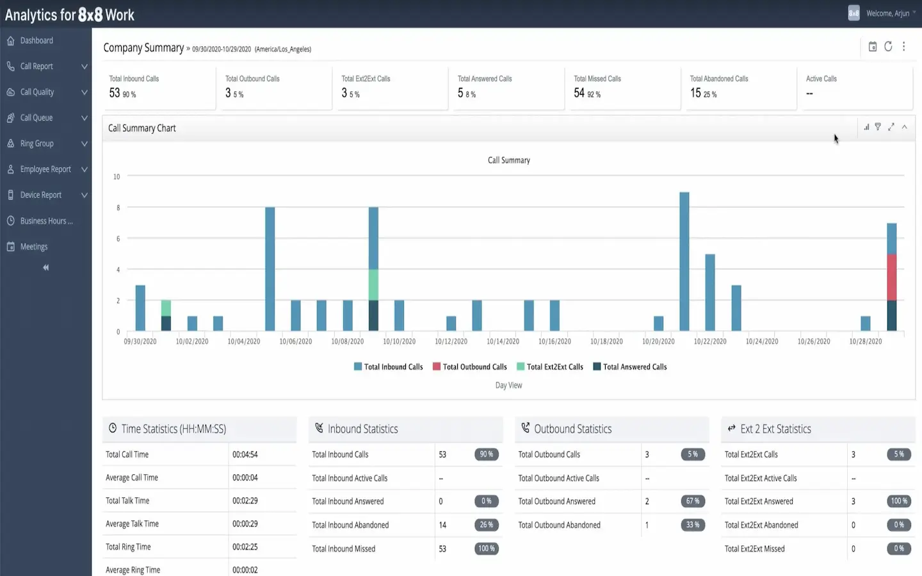The height and width of the screenshot is (576, 922).
Task: Open the chart type selector icon
Action: [x=866, y=127]
